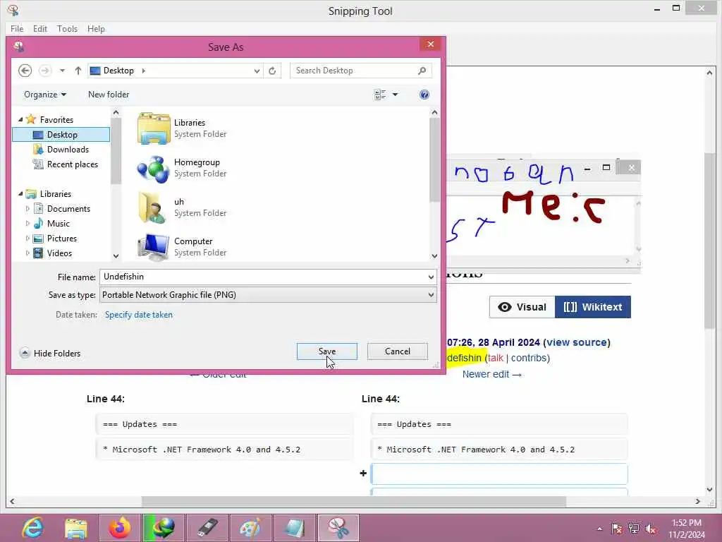The height and width of the screenshot is (542, 722).
Task: Close the Save As dialog
Action: [431, 44]
